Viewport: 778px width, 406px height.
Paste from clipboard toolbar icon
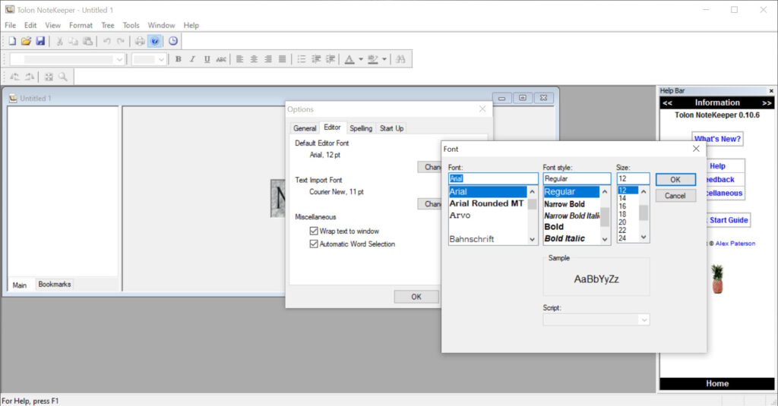tap(88, 41)
